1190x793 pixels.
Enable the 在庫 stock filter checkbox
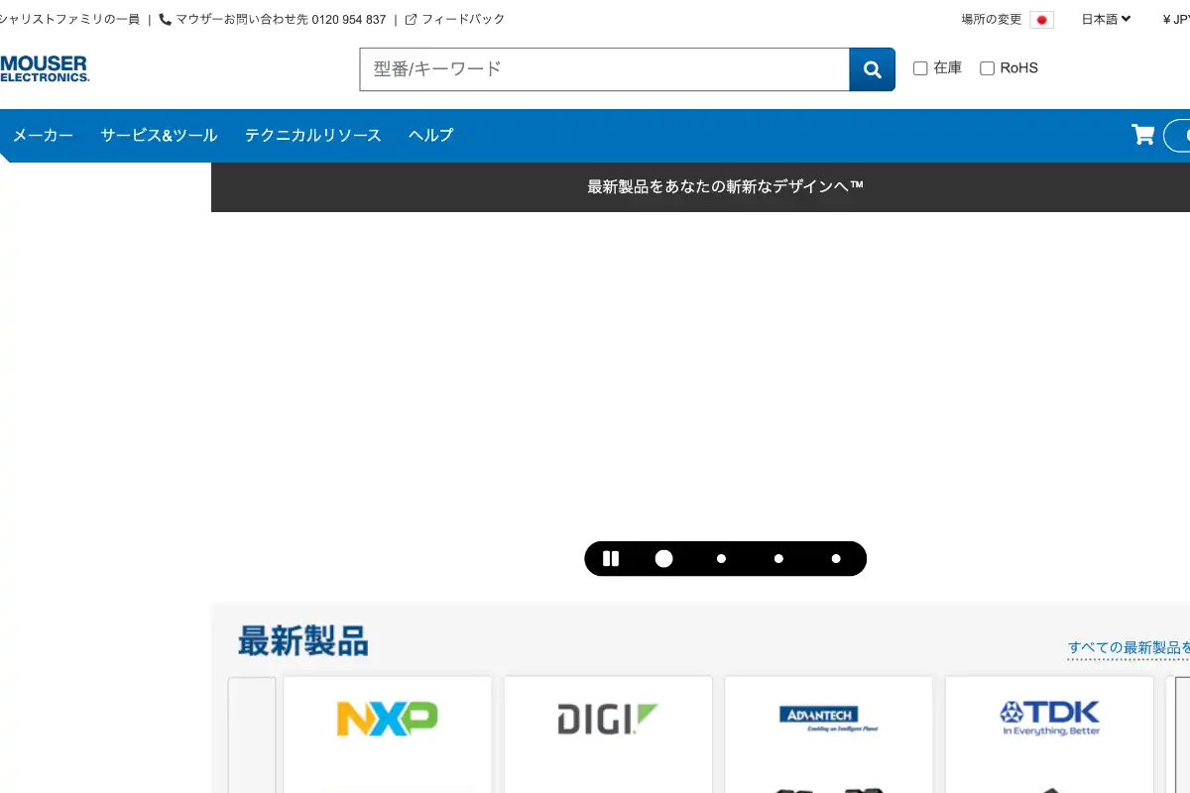coord(920,67)
